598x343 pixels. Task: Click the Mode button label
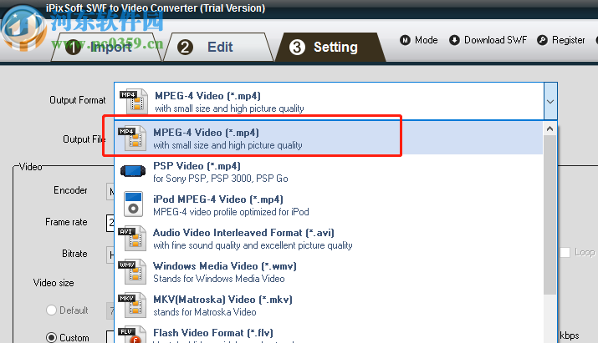[426, 40]
